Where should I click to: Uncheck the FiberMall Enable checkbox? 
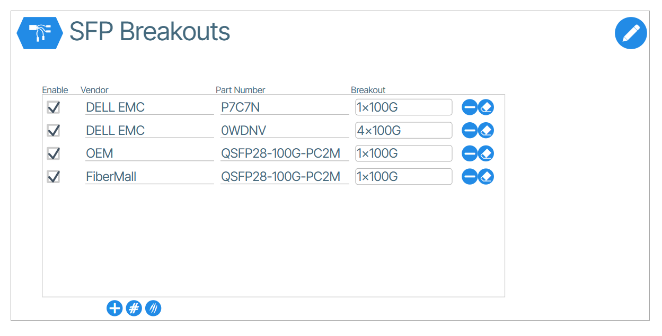coord(54,177)
